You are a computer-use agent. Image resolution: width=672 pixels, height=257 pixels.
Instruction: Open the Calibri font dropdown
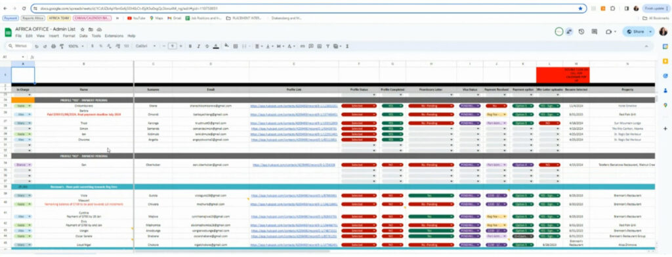coord(146,46)
